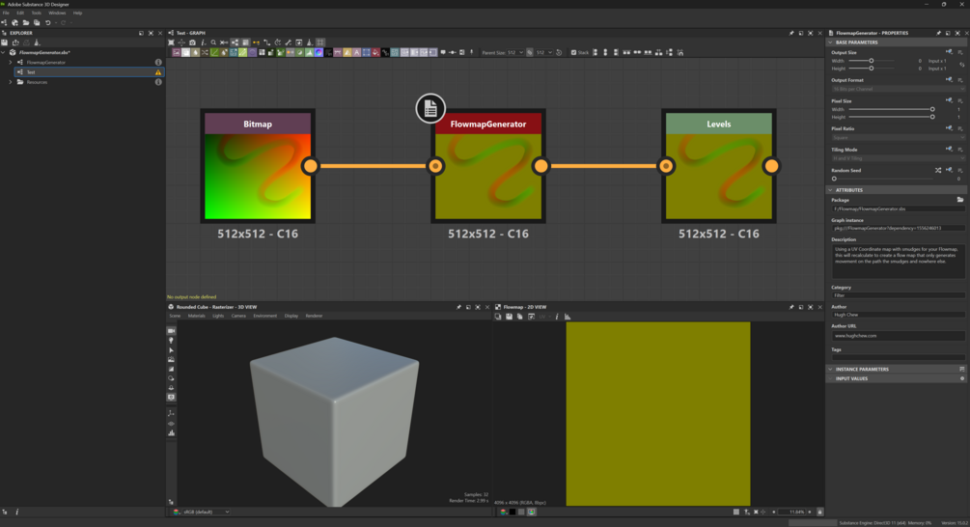Save image in 2D view toolbar

509,316
